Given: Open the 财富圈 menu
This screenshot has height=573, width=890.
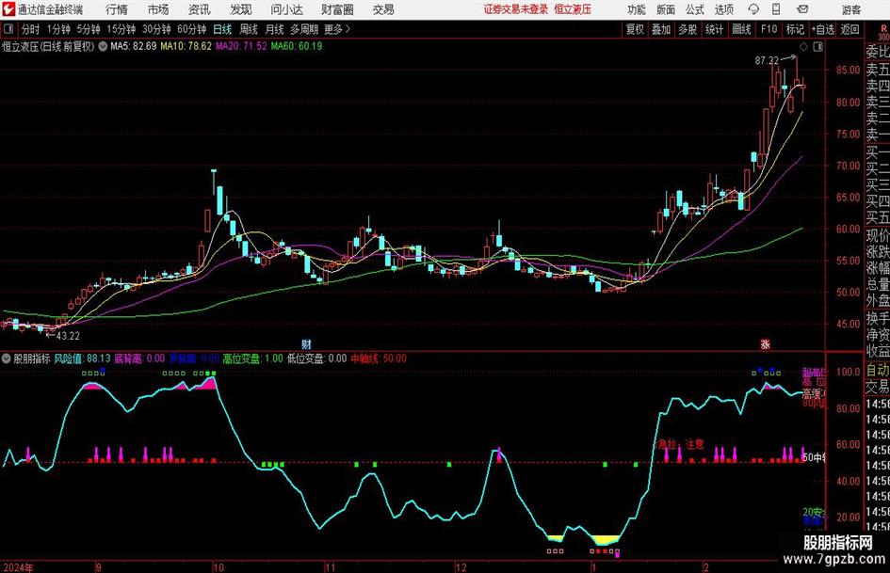Looking at the screenshot, I should [x=338, y=9].
